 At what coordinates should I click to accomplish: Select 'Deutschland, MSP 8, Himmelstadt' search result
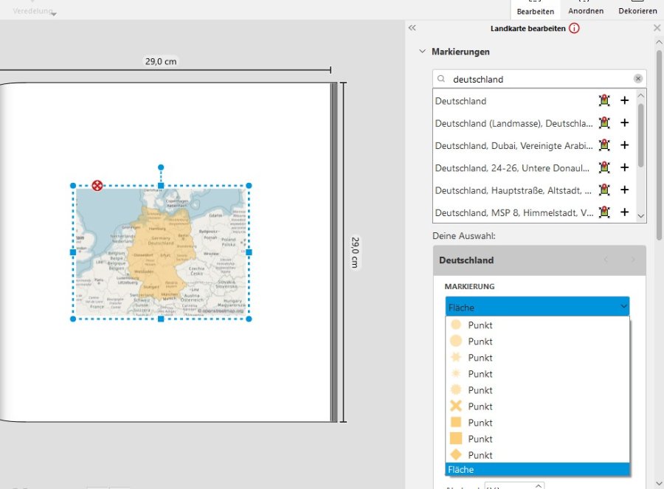pos(513,212)
